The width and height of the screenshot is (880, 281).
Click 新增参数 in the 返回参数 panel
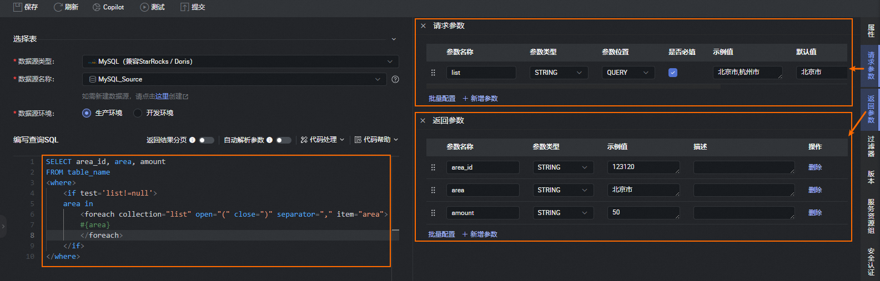(480, 234)
